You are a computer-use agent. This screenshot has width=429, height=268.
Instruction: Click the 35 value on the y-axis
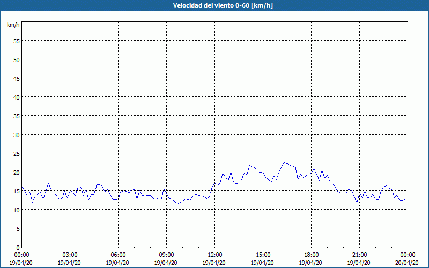tap(17, 116)
